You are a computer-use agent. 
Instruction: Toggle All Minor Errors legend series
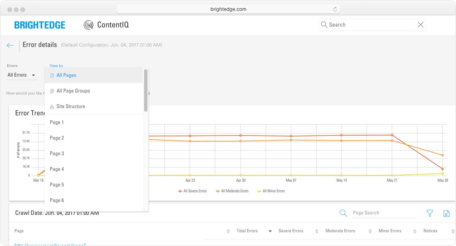(271, 191)
